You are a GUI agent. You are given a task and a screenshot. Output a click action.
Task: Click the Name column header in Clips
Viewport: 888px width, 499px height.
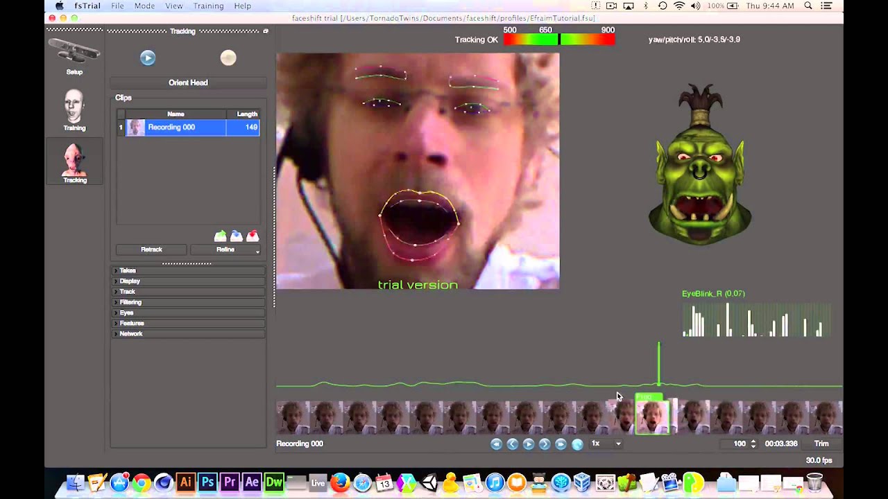176,114
